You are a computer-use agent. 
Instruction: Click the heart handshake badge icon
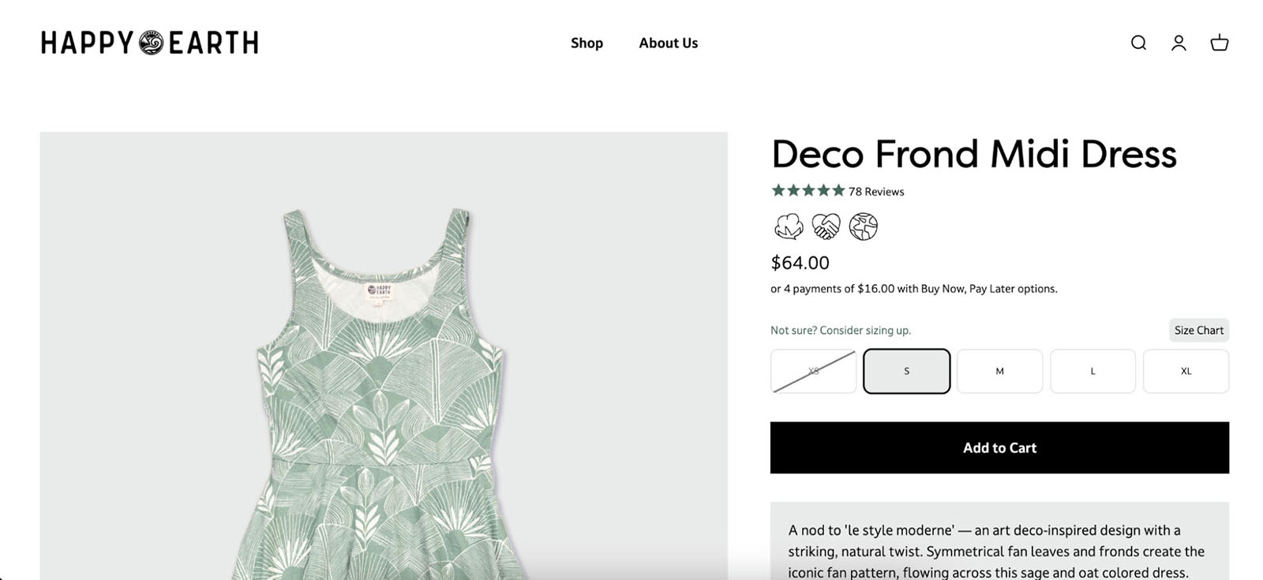(x=826, y=226)
